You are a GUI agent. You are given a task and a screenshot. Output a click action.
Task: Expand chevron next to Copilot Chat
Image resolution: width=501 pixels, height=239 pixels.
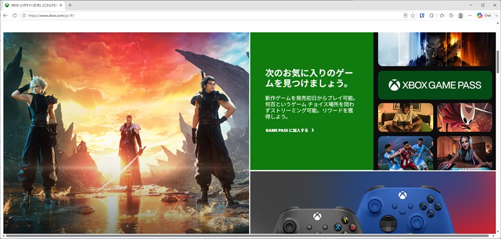coord(496,16)
